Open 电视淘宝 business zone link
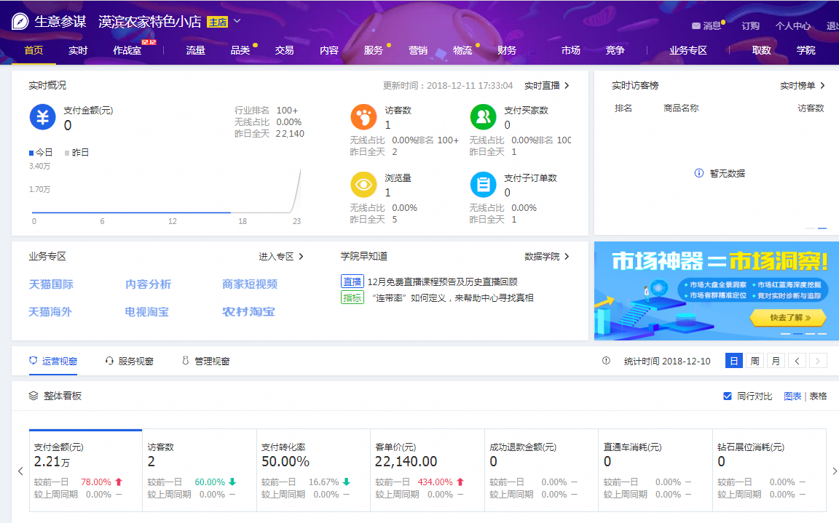The width and height of the screenshot is (839, 523). coord(147,311)
